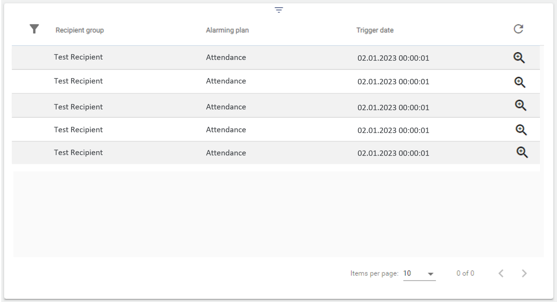View details of the first row

coord(519,58)
